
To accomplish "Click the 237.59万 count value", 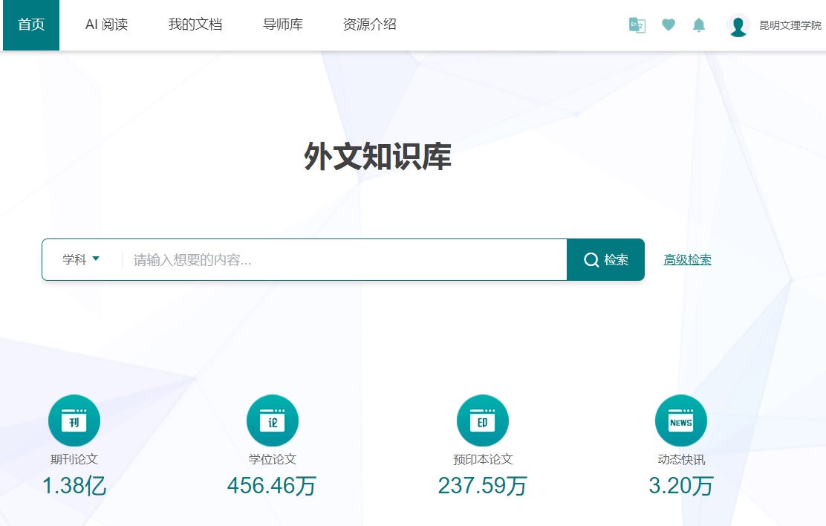I will pos(483,486).
